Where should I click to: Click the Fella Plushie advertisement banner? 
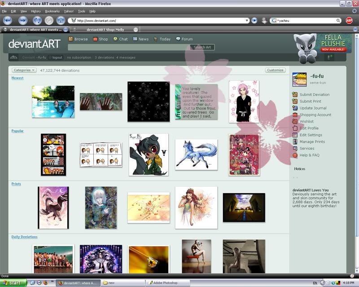click(323, 48)
